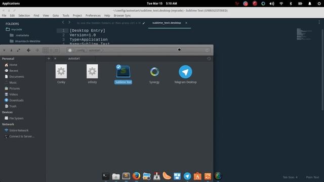This screenshot has height=182, width=324.
Task: Open the Bluetooth indicator
Action: (x=291, y=4)
